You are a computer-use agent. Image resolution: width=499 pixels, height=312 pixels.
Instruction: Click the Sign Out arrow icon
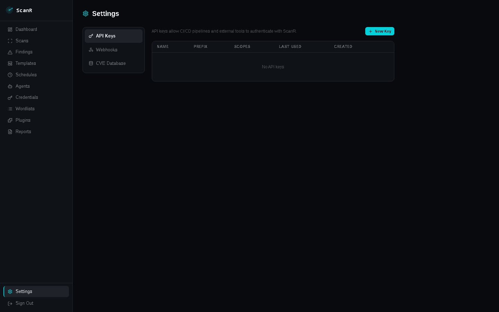coord(10,303)
